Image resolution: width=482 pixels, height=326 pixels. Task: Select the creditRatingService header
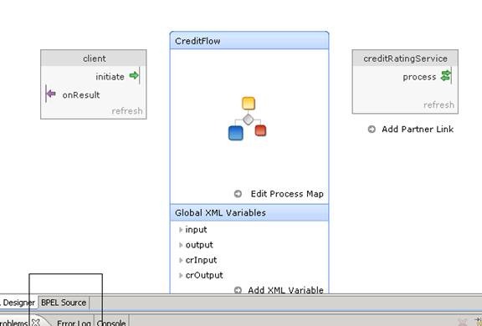click(405, 59)
